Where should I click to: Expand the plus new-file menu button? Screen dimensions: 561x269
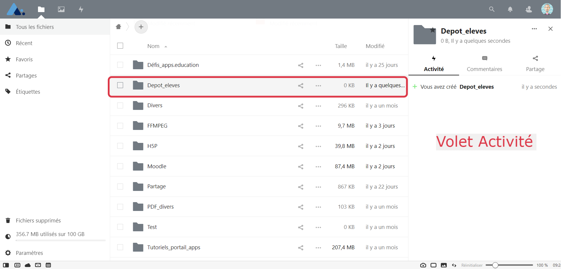[141, 27]
